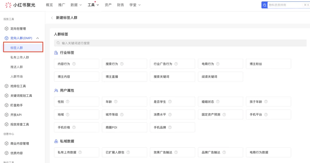Open the 学堂 dropdown in the navigation
Image resolution: width=310 pixels, height=163 pixels.
(135, 5)
